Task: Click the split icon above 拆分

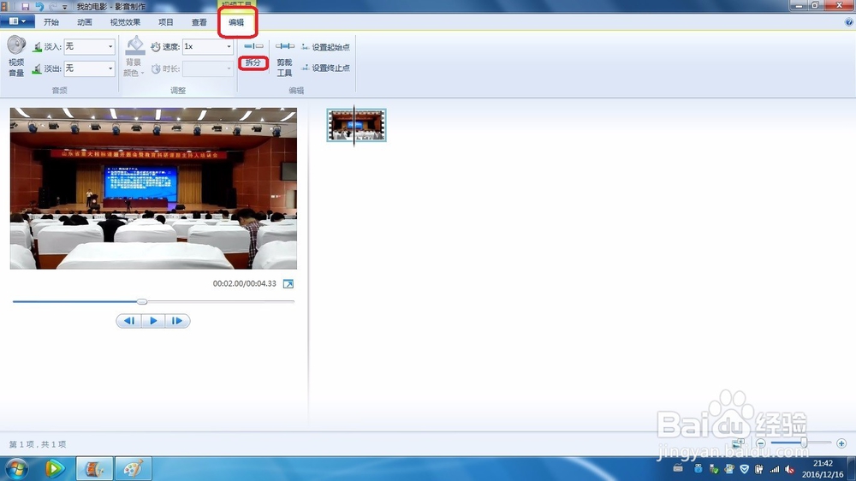Action: click(x=253, y=46)
